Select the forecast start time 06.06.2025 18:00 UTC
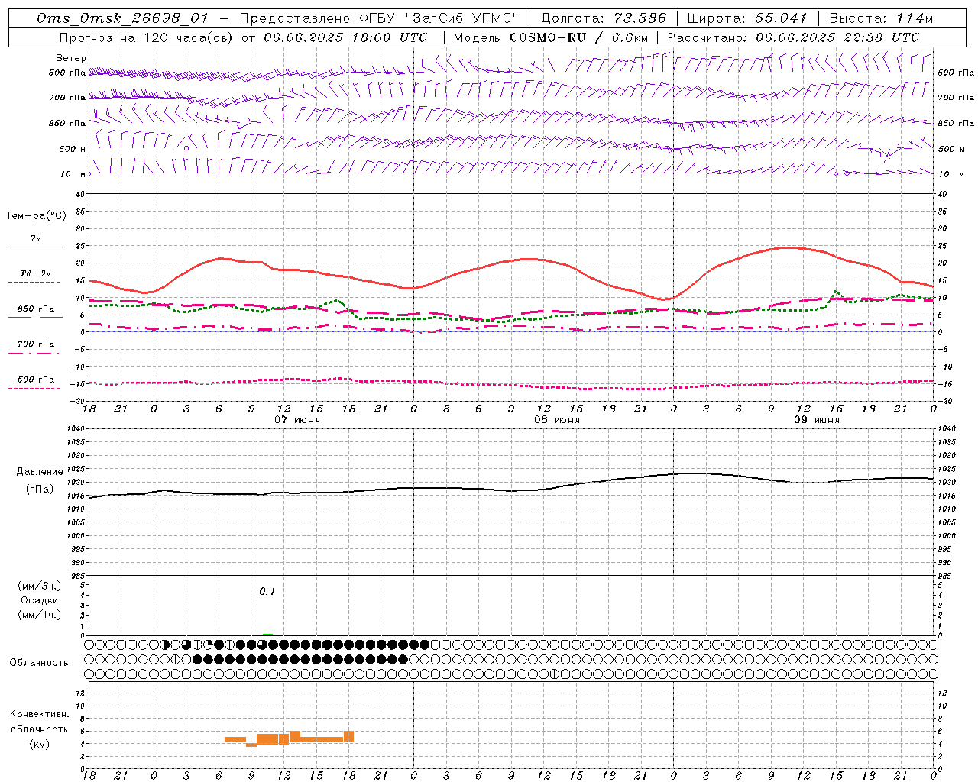The width and height of the screenshot is (978, 782). click(x=345, y=37)
